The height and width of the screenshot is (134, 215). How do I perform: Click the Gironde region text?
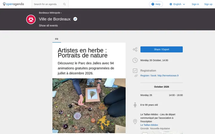coord(145,129)
